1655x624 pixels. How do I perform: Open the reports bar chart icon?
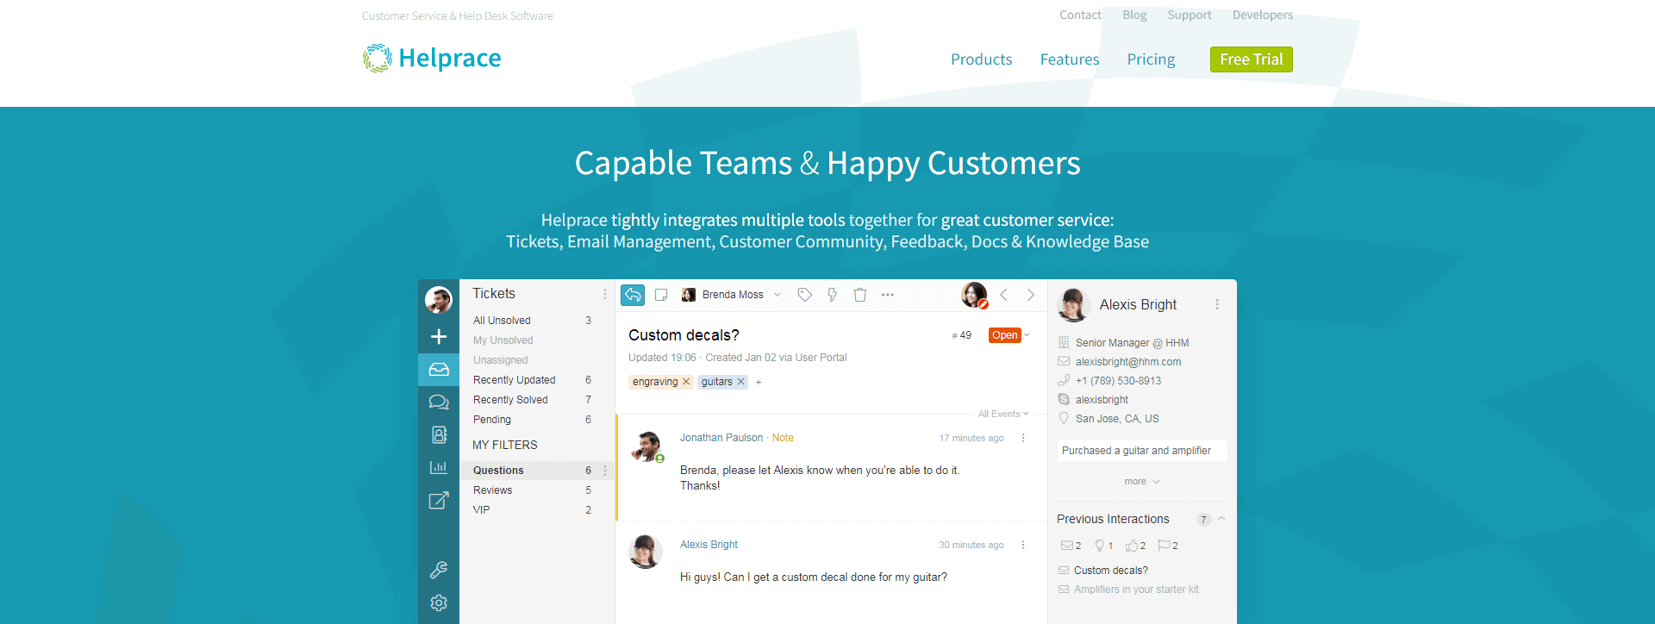coord(439,467)
